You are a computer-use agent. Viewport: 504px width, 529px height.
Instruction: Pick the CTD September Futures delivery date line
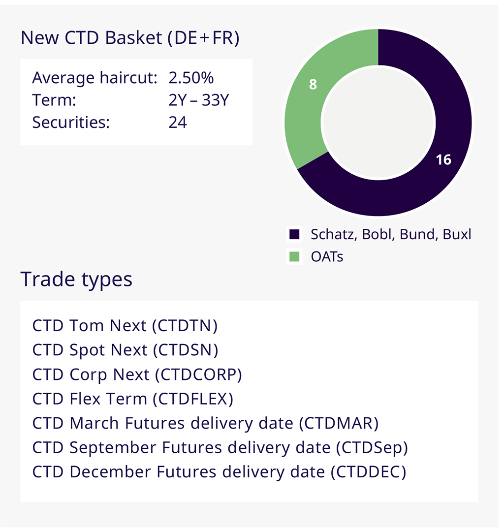pos(220,447)
